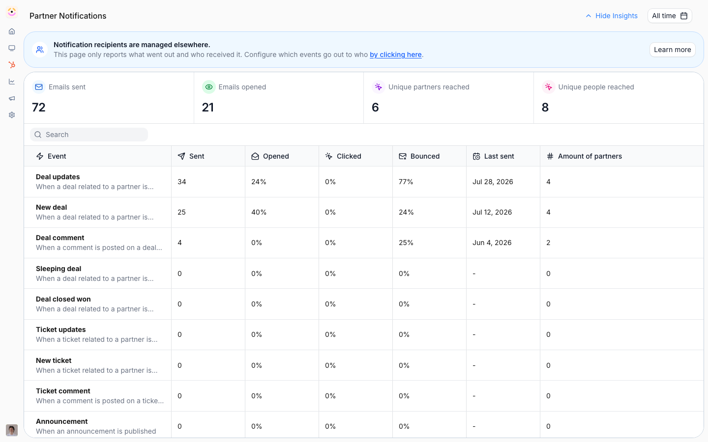
Task: Click the monitor icon in sidebar
Action: click(x=12, y=48)
